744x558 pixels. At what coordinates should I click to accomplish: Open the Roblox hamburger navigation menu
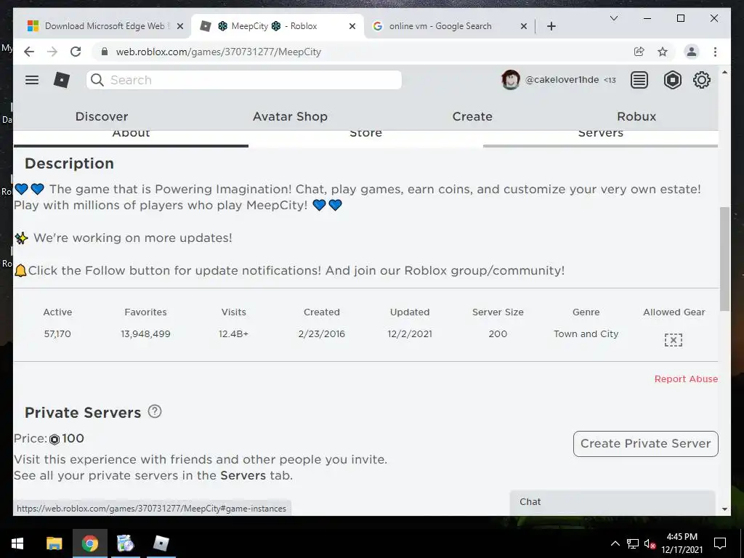32,80
